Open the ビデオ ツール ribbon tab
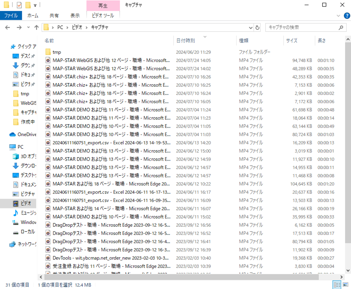Image resolution: width=351 pixels, height=289 pixels. point(103,16)
